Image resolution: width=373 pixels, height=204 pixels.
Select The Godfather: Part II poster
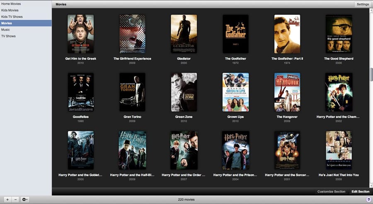tap(287, 34)
